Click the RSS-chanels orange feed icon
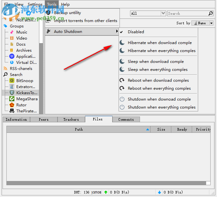The image size is (217, 197). tap(5, 68)
